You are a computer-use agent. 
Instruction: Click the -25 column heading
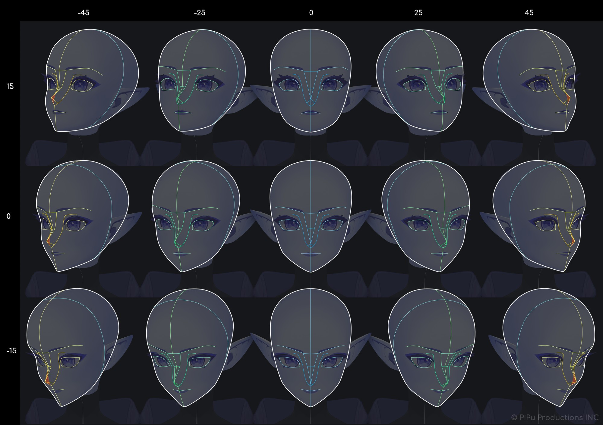click(200, 13)
